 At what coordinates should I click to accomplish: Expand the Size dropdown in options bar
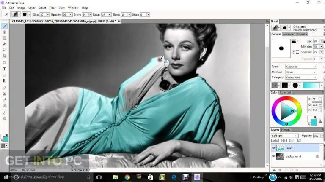coord(48,15)
